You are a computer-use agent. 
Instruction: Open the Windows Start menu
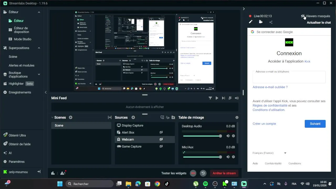(x=60, y=184)
